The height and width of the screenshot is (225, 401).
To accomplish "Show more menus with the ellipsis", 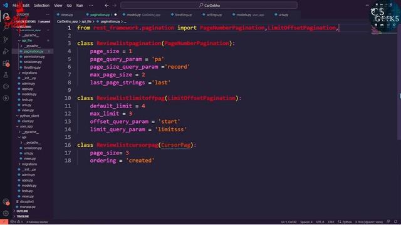I will tap(91, 6).
